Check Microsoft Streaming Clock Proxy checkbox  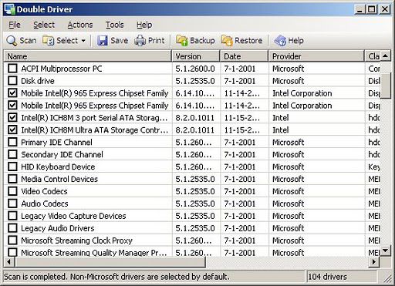tap(12, 241)
